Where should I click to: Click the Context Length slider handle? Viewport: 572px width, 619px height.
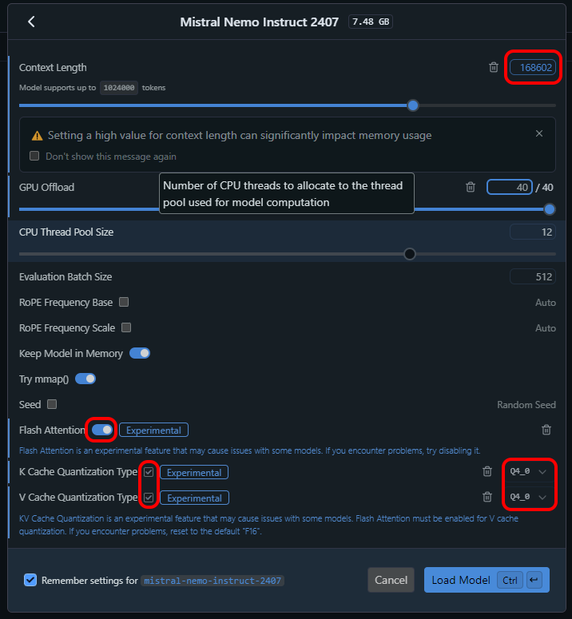click(413, 105)
